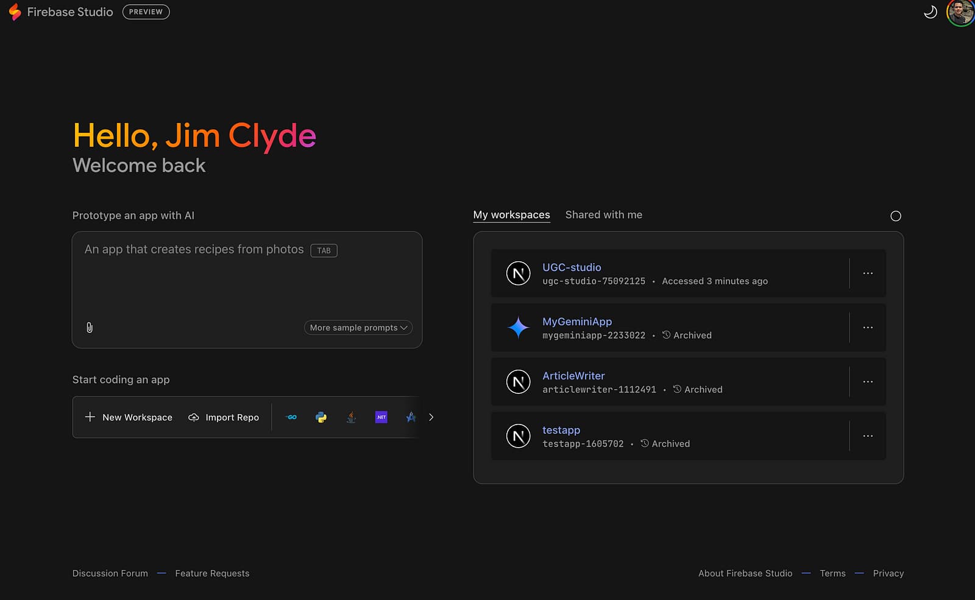Select the My workspaces tab

click(511, 214)
